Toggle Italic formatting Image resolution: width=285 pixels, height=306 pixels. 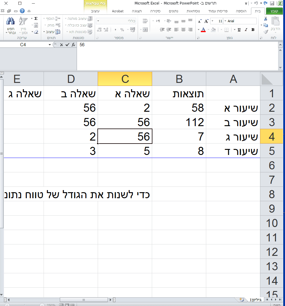point(246,30)
